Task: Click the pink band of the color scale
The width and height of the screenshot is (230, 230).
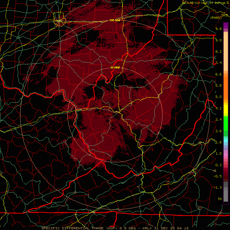Action: tap(226, 155)
